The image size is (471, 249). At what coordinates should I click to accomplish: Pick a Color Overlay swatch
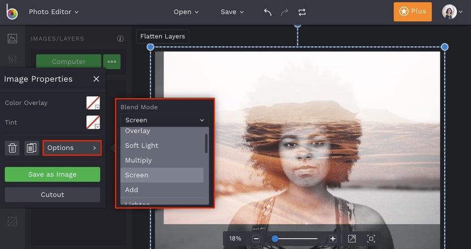coord(93,103)
